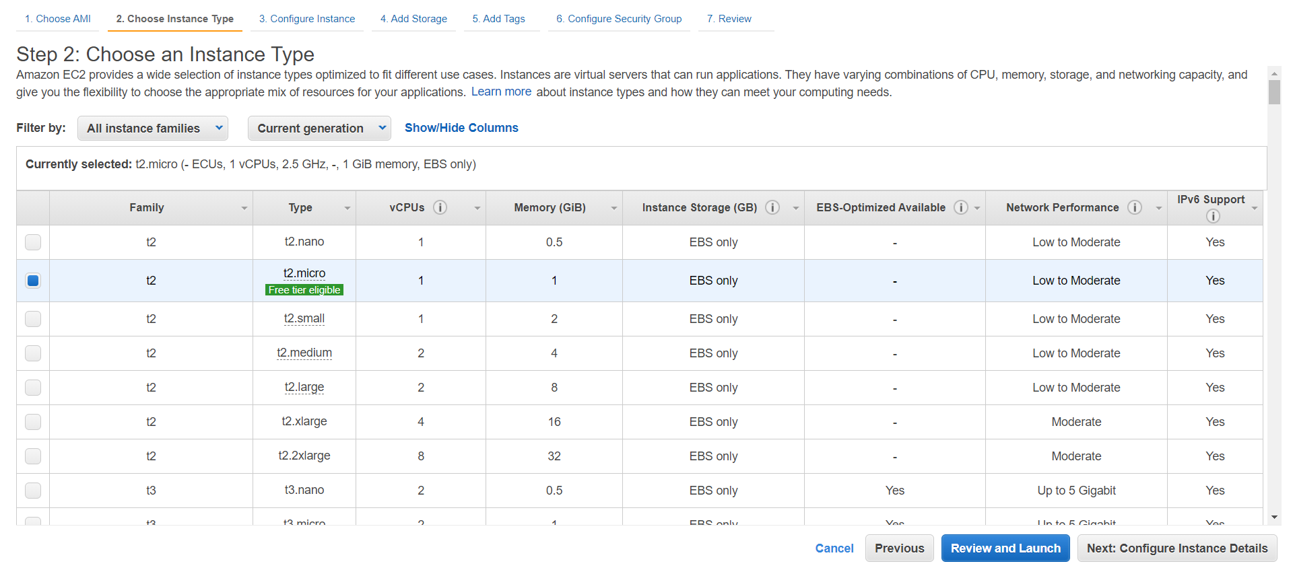1293x572 pixels.
Task: Select the t2.small instance checkbox
Action: (x=33, y=319)
